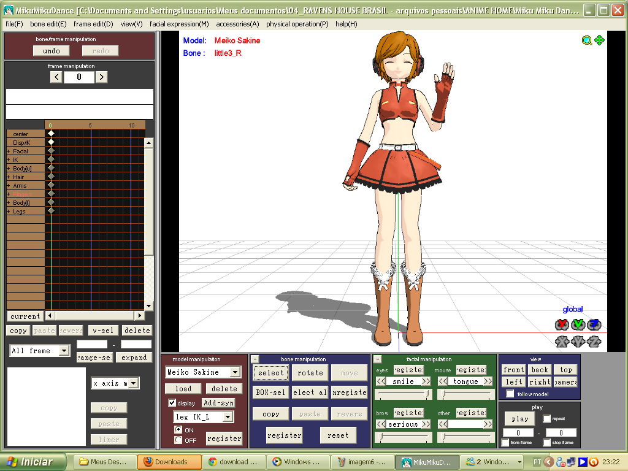Open the Chrome download taskbar item
The width and height of the screenshot is (628, 471).
(x=234, y=462)
